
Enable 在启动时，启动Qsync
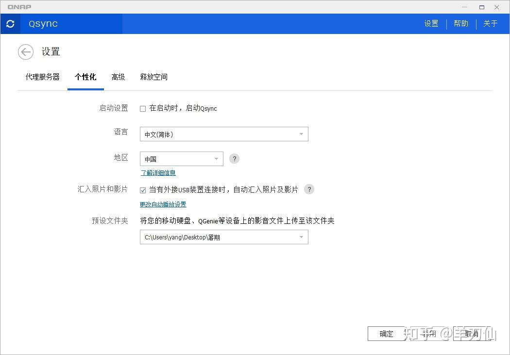click(143, 108)
